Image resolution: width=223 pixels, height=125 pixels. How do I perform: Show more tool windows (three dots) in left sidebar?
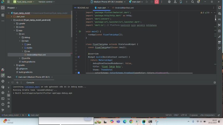coord(3,21)
